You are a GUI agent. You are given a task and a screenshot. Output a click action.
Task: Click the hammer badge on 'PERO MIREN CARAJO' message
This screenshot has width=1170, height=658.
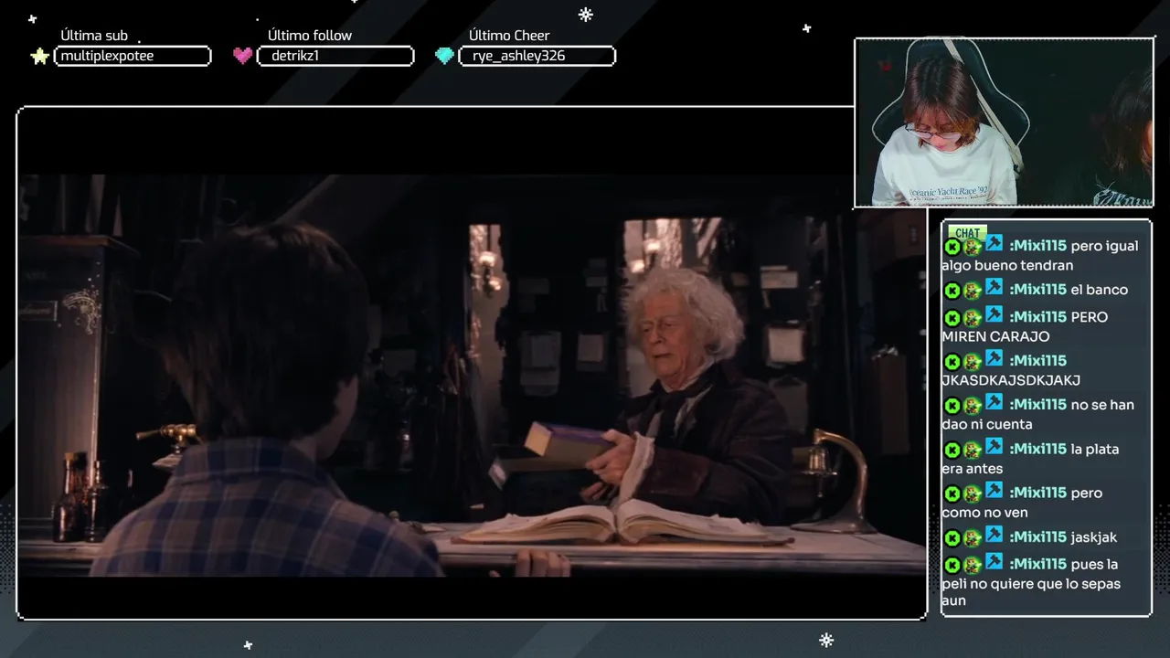[994, 314]
